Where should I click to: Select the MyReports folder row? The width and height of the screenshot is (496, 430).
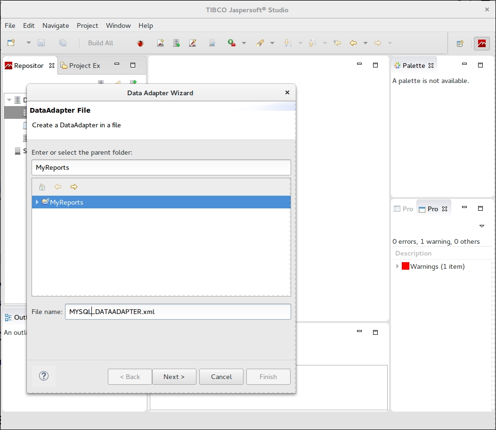click(x=161, y=202)
